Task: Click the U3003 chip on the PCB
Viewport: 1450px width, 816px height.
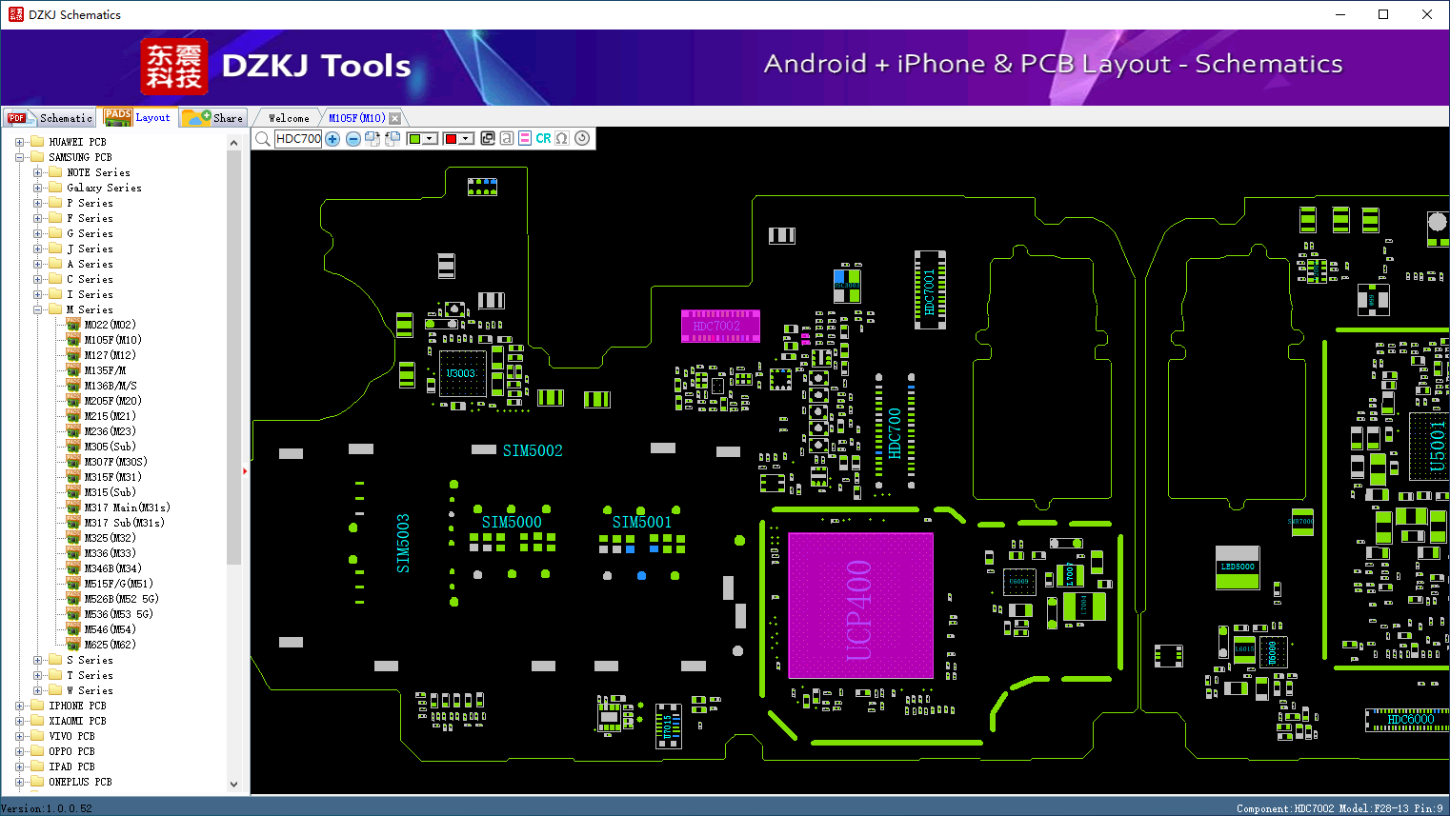Action: tap(462, 373)
